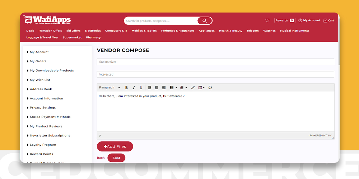Open bullet list style dropdown arrow

coord(176,87)
